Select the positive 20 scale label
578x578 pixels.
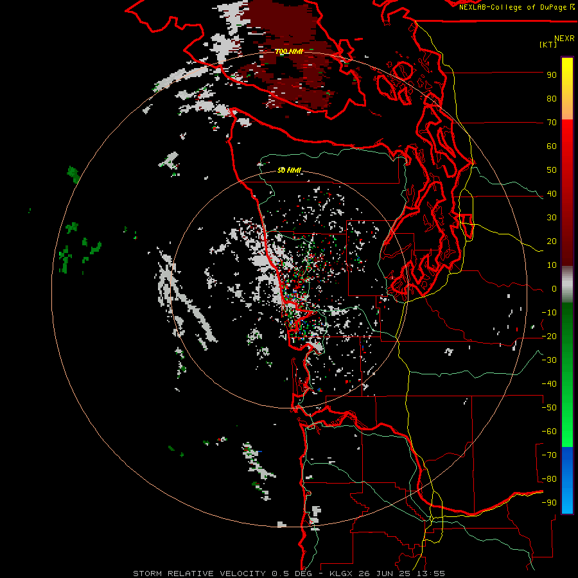[552, 241]
